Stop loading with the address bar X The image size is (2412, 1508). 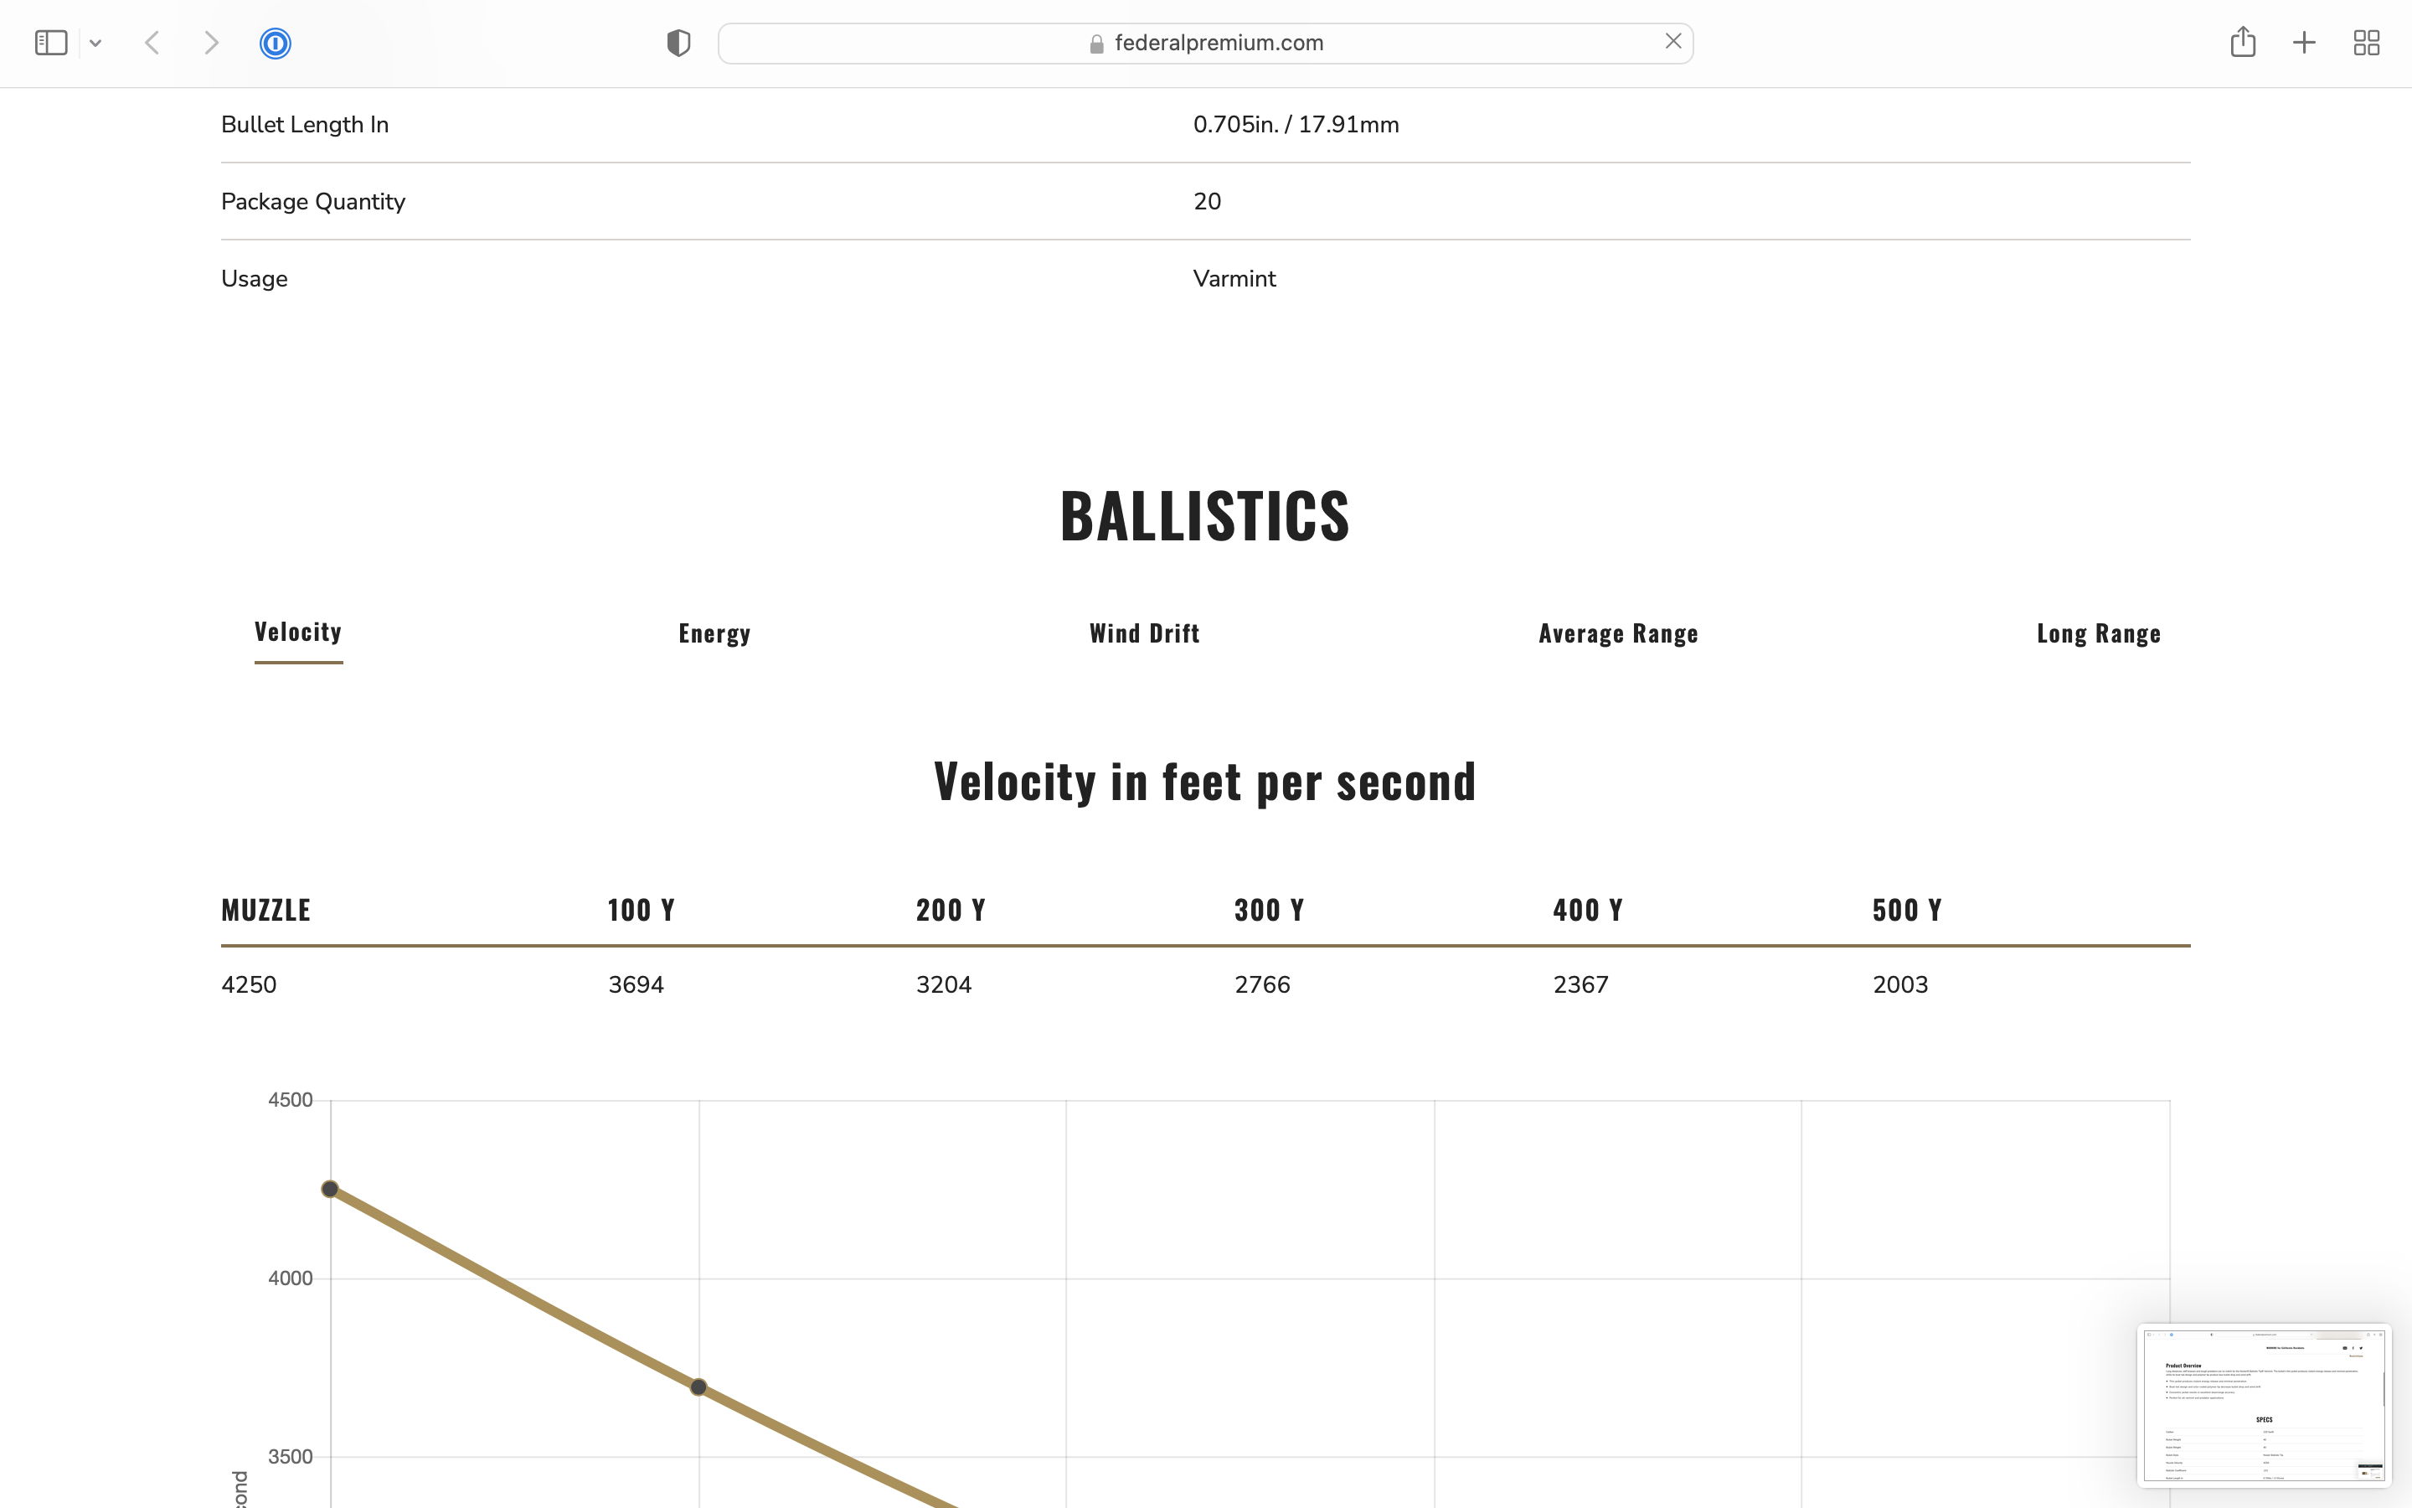click(1673, 41)
